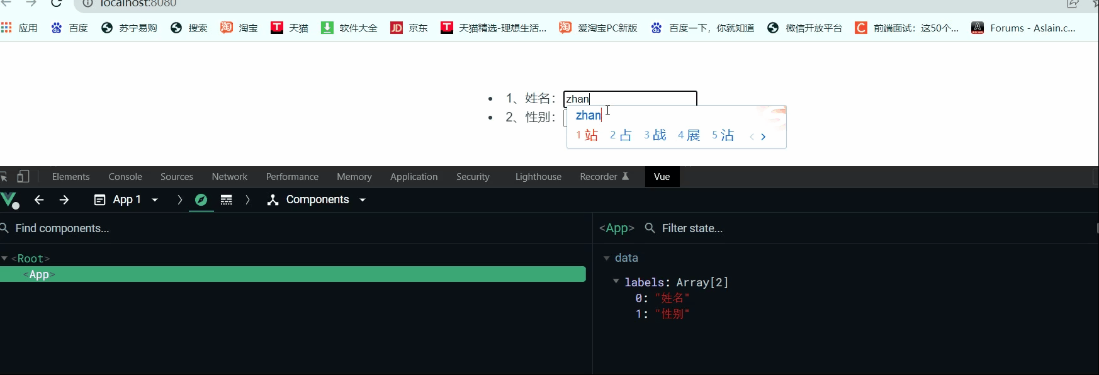Choose IME candidate 1 站
Viewport: 1099px width, 375px height.
pyautogui.click(x=587, y=135)
